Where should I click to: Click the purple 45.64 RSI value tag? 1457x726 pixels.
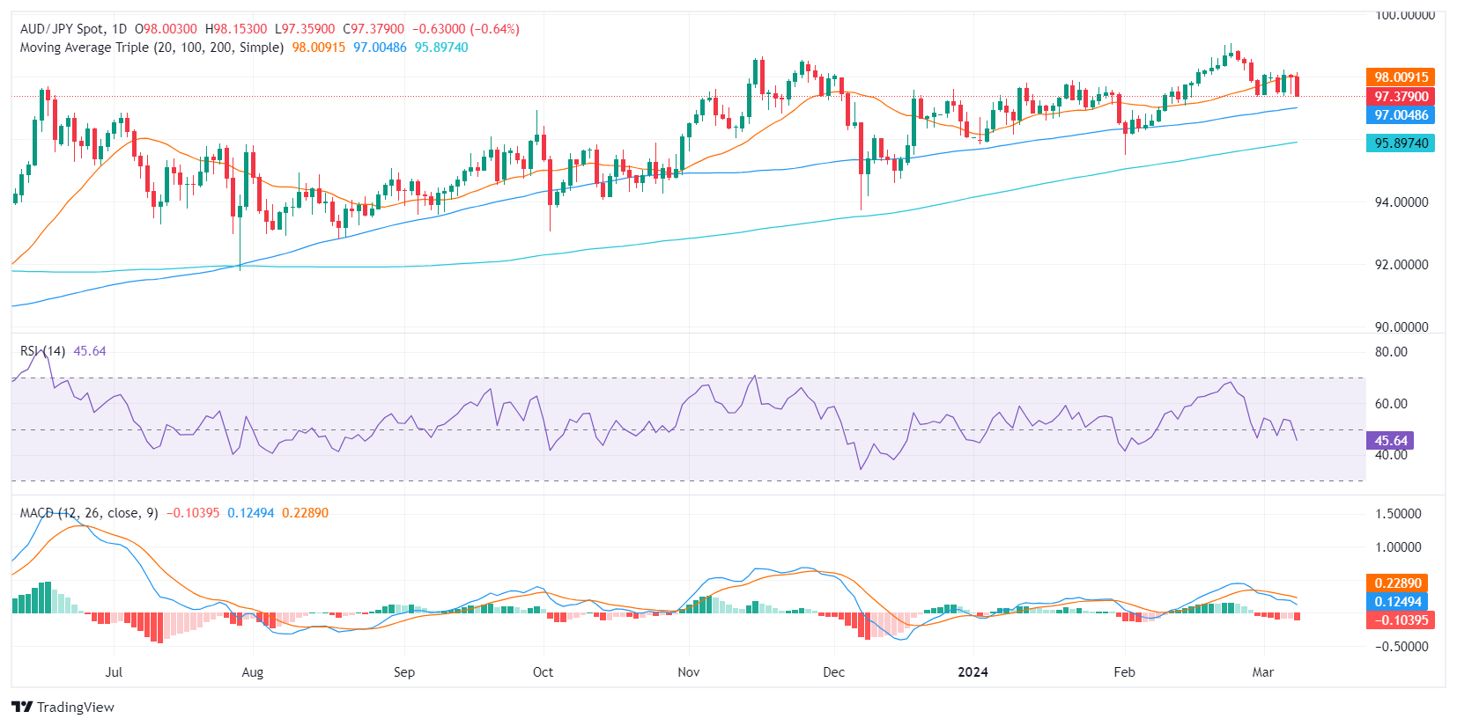(x=1390, y=440)
